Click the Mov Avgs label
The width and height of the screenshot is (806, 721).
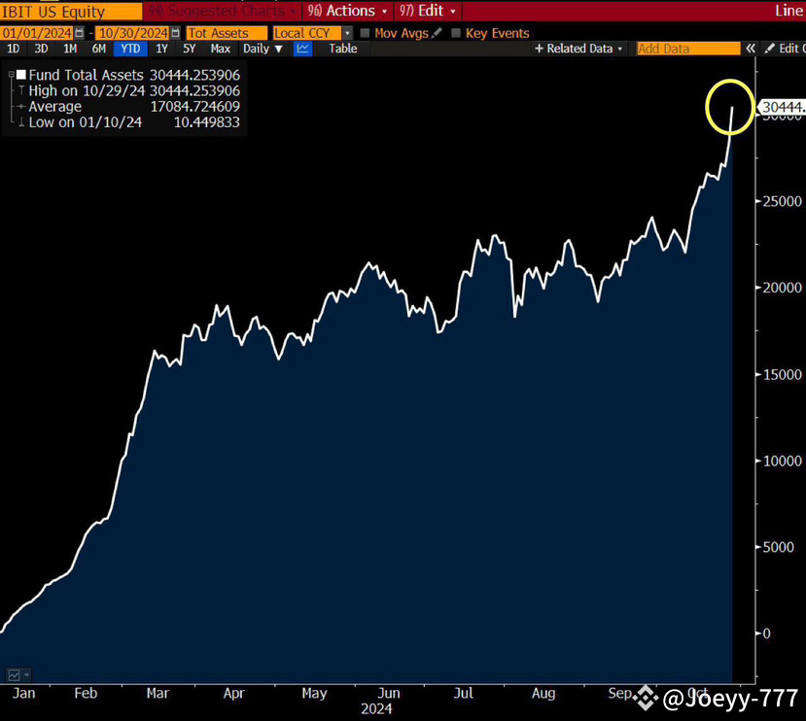point(402,33)
